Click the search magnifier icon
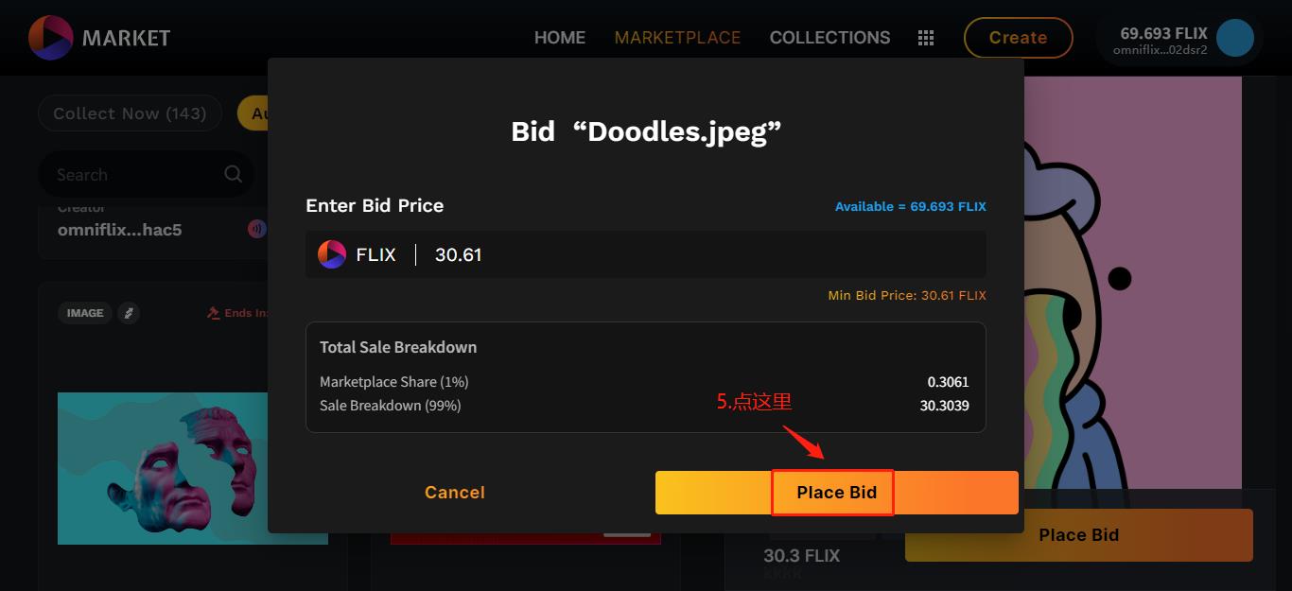The height and width of the screenshot is (591, 1292). (x=233, y=174)
